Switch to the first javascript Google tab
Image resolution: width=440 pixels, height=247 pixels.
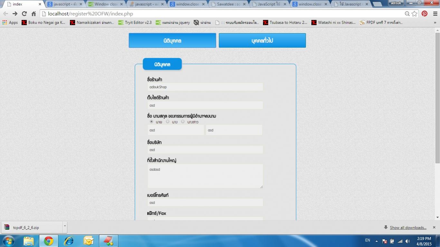click(65, 4)
